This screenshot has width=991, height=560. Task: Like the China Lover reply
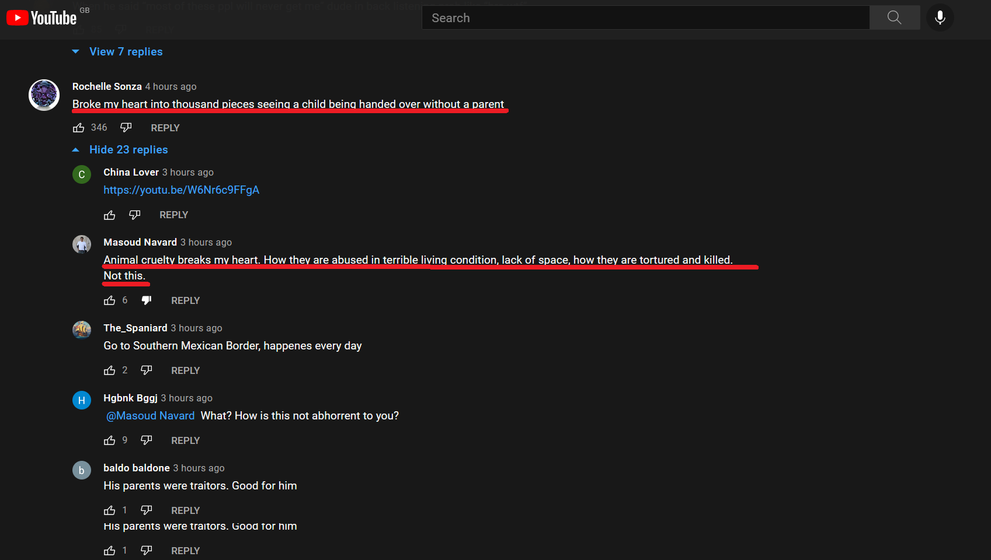[110, 215]
